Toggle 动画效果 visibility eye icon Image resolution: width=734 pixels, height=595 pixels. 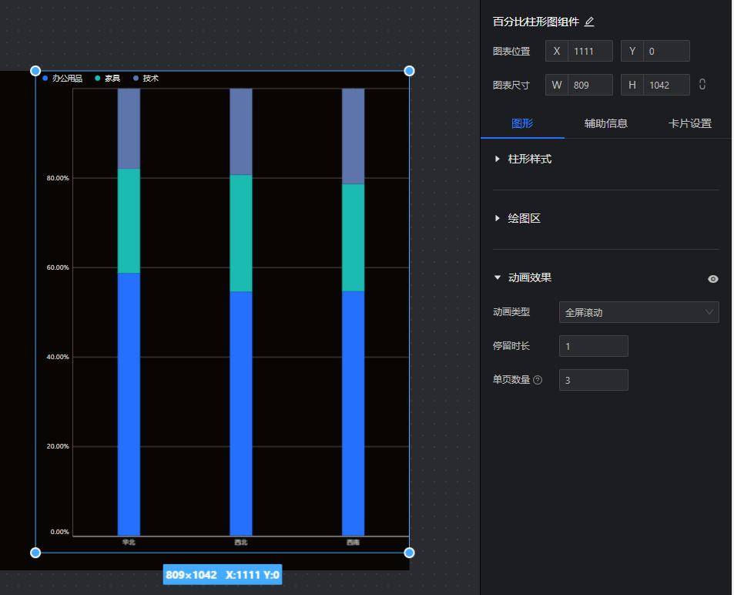point(712,279)
